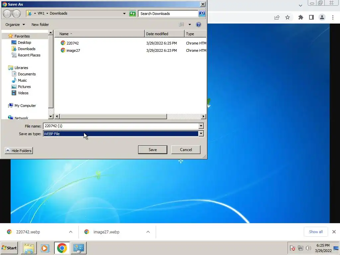
Task: Select Recent Places in navigation pane
Action: tap(29, 55)
